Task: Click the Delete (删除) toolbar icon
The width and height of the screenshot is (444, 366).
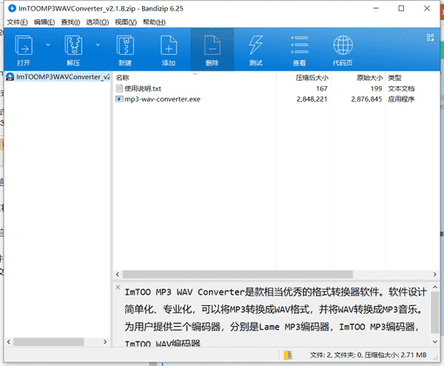Action: coord(212,45)
